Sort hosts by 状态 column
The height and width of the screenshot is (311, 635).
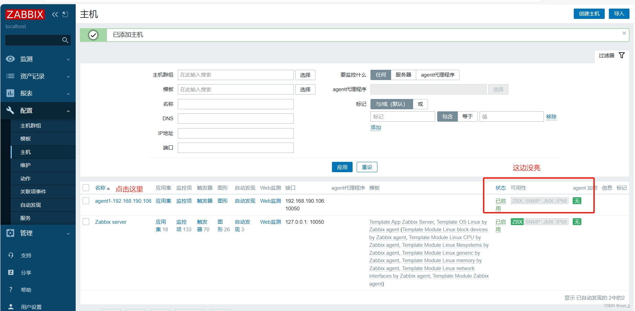(x=501, y=188)
